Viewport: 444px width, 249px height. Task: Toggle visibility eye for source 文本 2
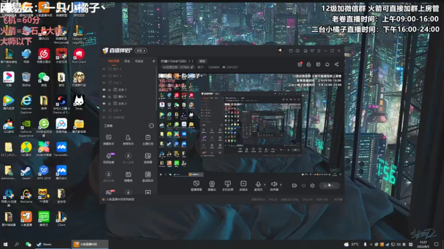pos(104,103)
